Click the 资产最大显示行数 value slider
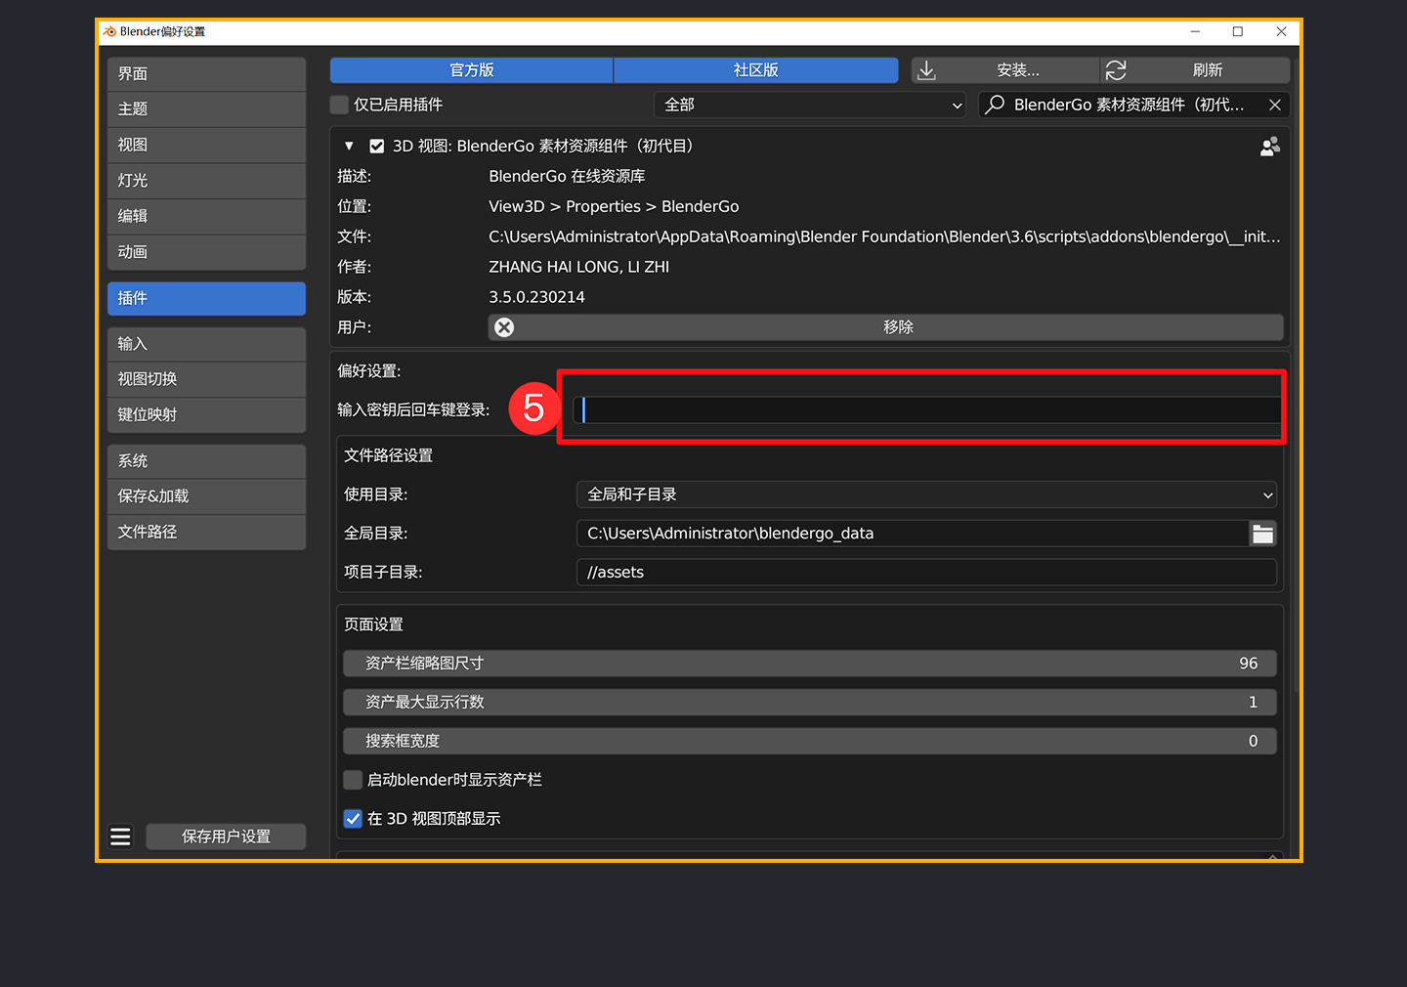The image size is (1407, 987). pos(810,703)
